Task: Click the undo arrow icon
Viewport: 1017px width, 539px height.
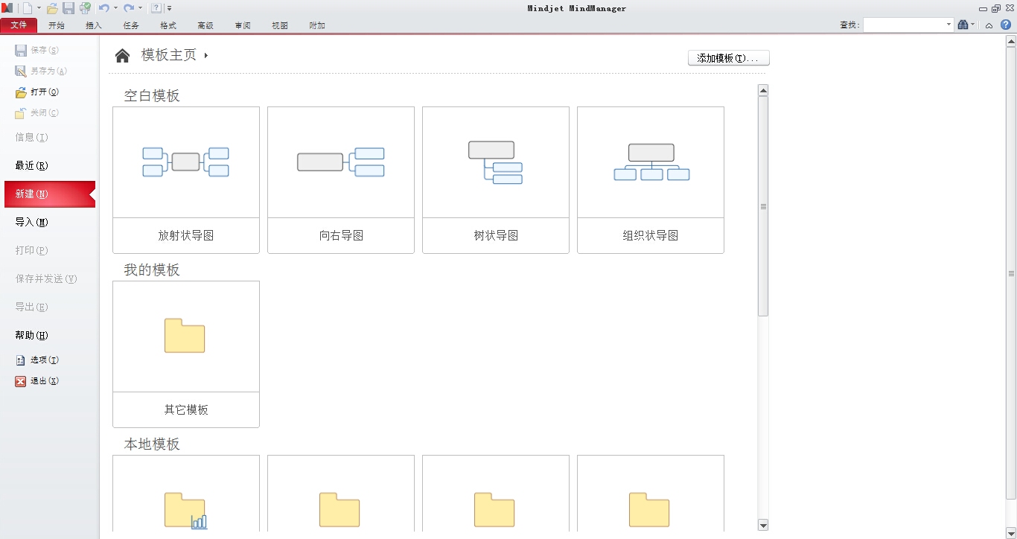Action: 104,8
